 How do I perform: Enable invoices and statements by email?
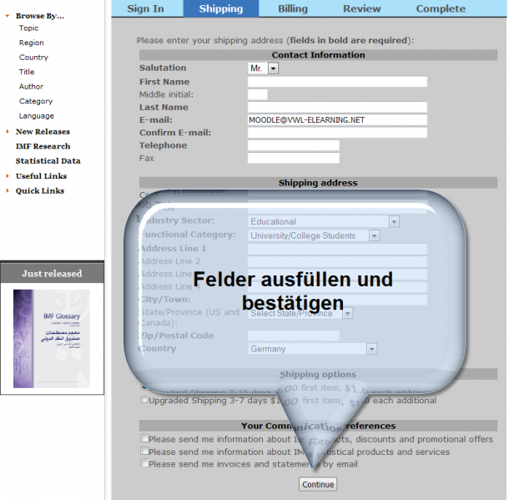[145, 464]
